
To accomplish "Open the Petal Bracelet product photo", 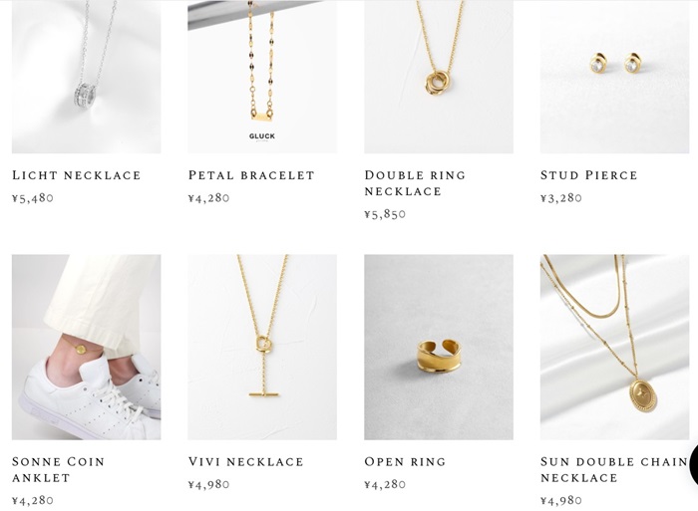I will (x=262, y=77).
